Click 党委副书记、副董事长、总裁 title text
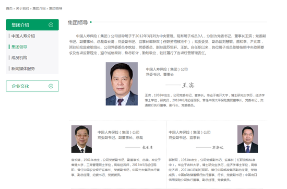The image size is (287, 189). tap(120, 137)
